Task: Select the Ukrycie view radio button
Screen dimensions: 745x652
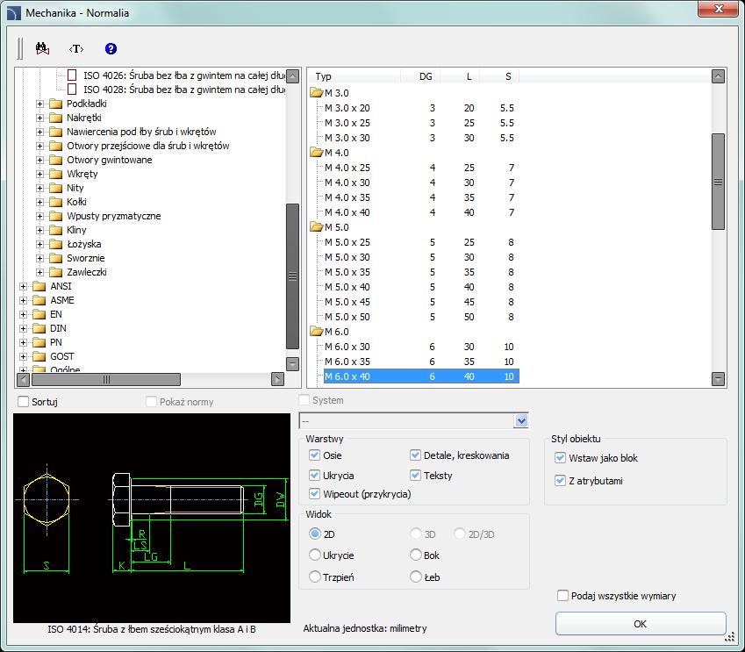Action: click(314, 555)
